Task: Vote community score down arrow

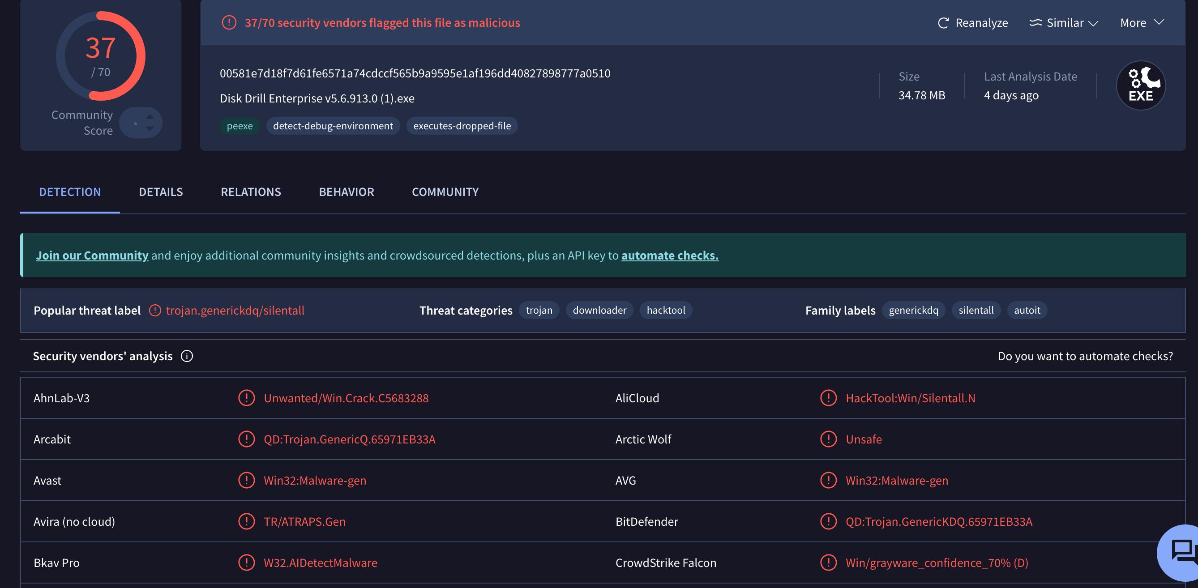Action: click(x=150, y=129)
